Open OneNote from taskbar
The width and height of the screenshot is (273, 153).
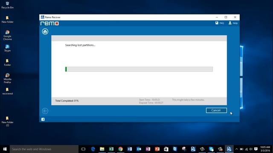coord(148,149)
